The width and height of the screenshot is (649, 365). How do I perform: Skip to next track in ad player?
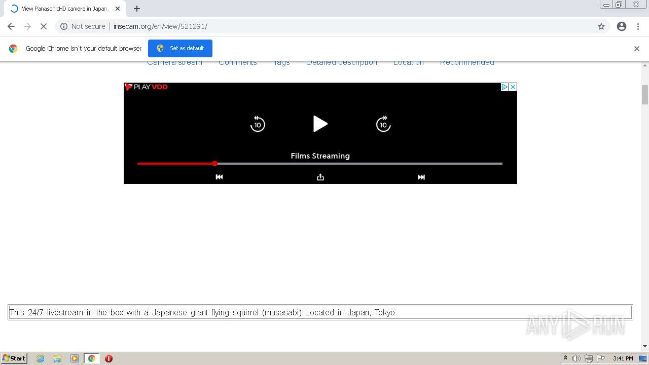(421, 177)
